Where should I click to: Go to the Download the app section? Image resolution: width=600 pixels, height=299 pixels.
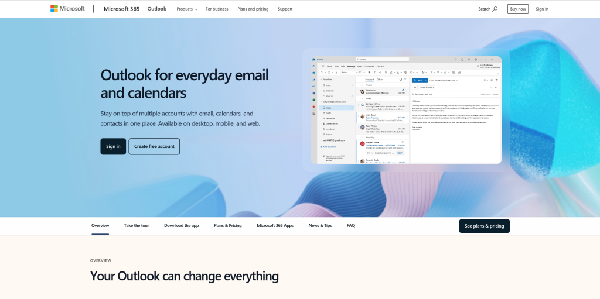tap(181, 225)
